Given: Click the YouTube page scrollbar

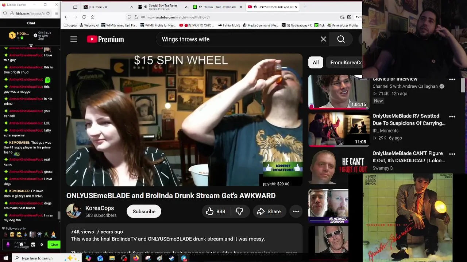Looking at the screenshot, I should click(x=463, y=86).
